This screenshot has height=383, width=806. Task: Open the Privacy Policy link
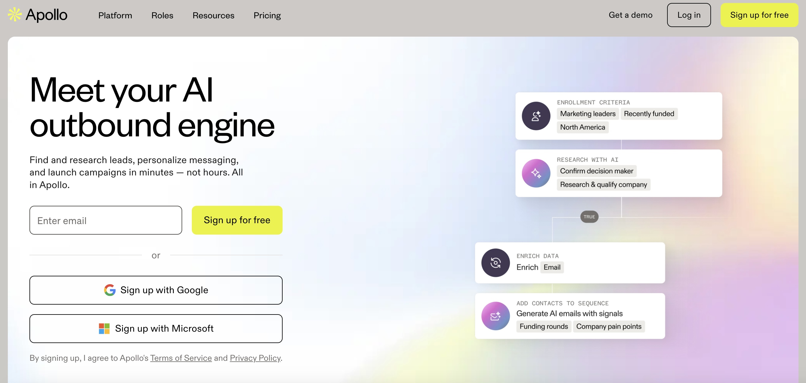(255, 358)
